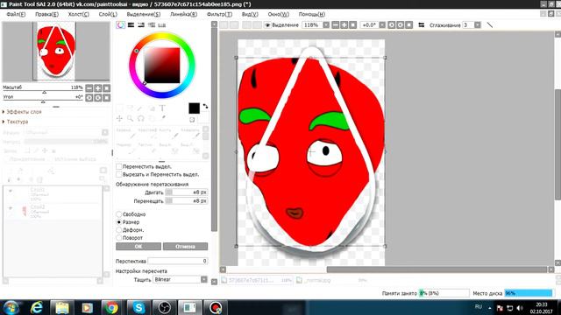Expand the Текстура section
The height and width of the screenshot is (315, 561).
[x=15, y=122]
